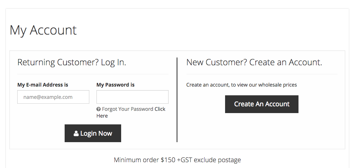Follow the word 'Click' after Forgot Your Password
Image resolution: width=355 pixels, height=168 pixels.
(160, 109)
